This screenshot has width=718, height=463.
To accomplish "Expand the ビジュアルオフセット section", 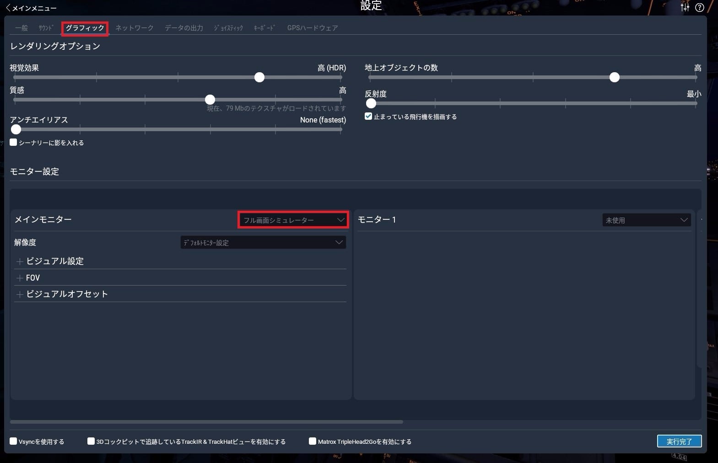I will pyautogui.click(x=20, y=294).
